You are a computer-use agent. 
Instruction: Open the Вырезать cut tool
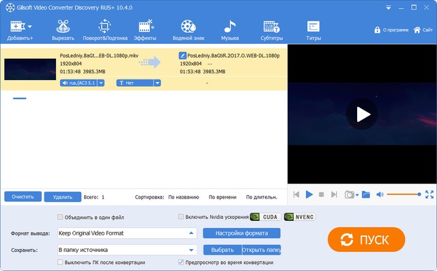pos(63,30)
